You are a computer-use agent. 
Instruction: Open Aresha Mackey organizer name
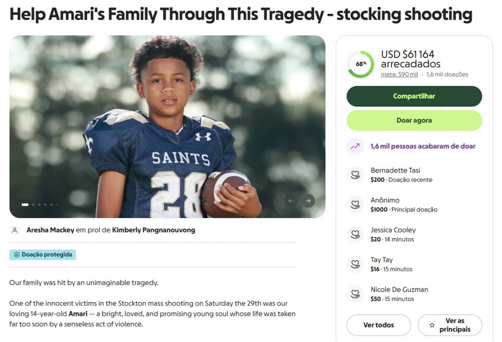pos(50,230)
